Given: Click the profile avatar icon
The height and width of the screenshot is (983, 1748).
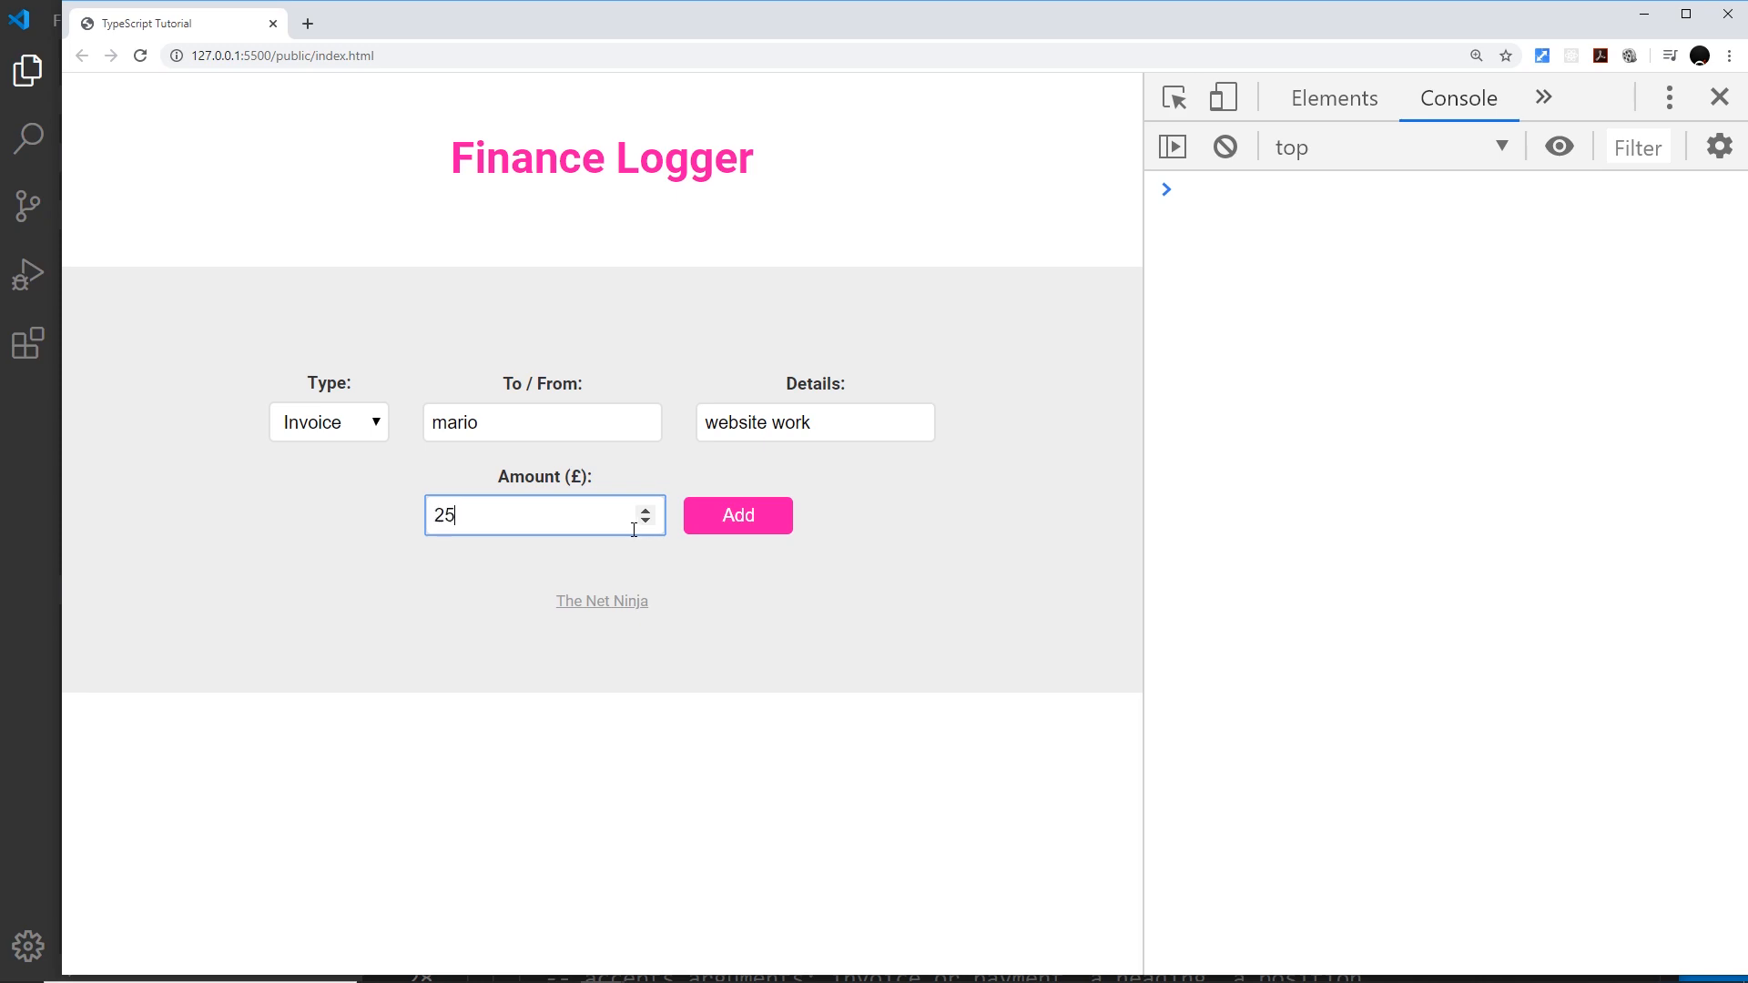Looking at the screenshot, I should (1700, 56).
